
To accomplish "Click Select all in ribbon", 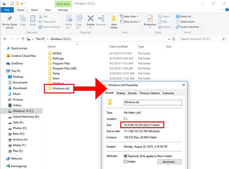I will [x=184, y=16].
